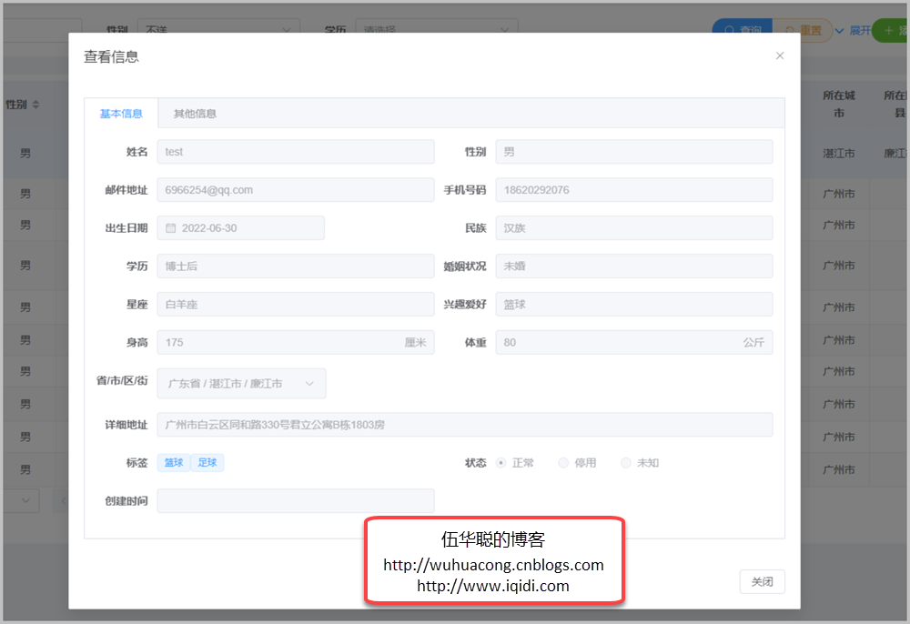The image size is (910, 624).
Task: Select the 停用 status radio button
Action: [x=563, y=463]
